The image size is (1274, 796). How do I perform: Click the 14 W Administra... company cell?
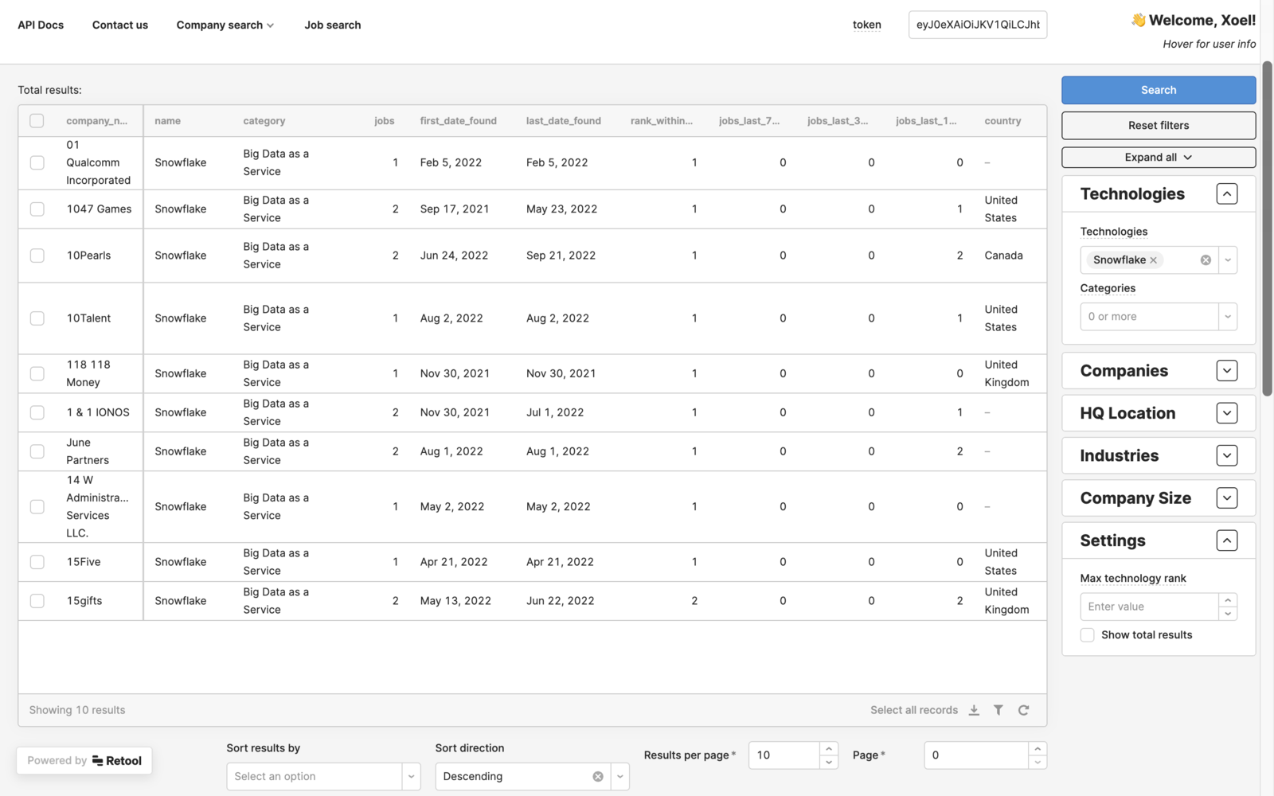[x=97, y=506]
